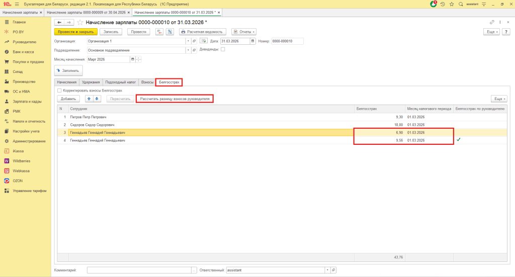This screenshot has width=515, height=277.
Task: Expand the Подразделение dropdown list
Action: pos(188,50)
